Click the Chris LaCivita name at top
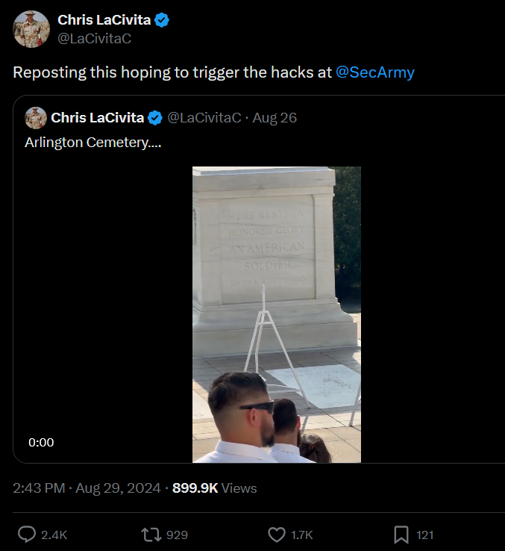Viewport: 505px width, 551px height. [104, 20]
